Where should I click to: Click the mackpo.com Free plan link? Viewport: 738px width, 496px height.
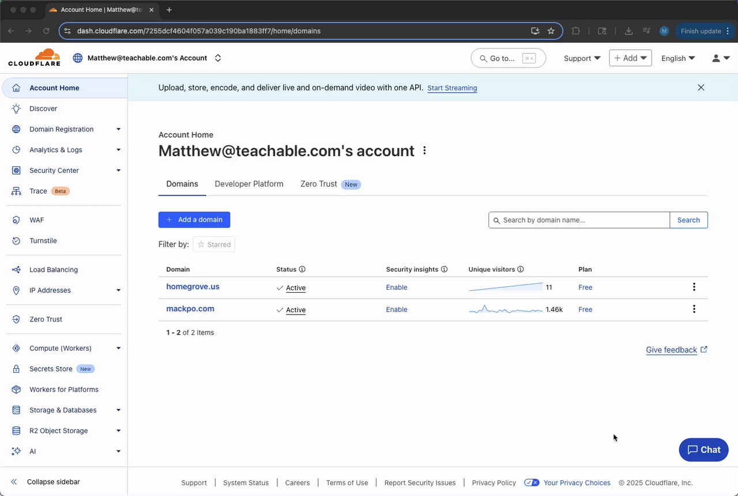(x=585, y=309)
